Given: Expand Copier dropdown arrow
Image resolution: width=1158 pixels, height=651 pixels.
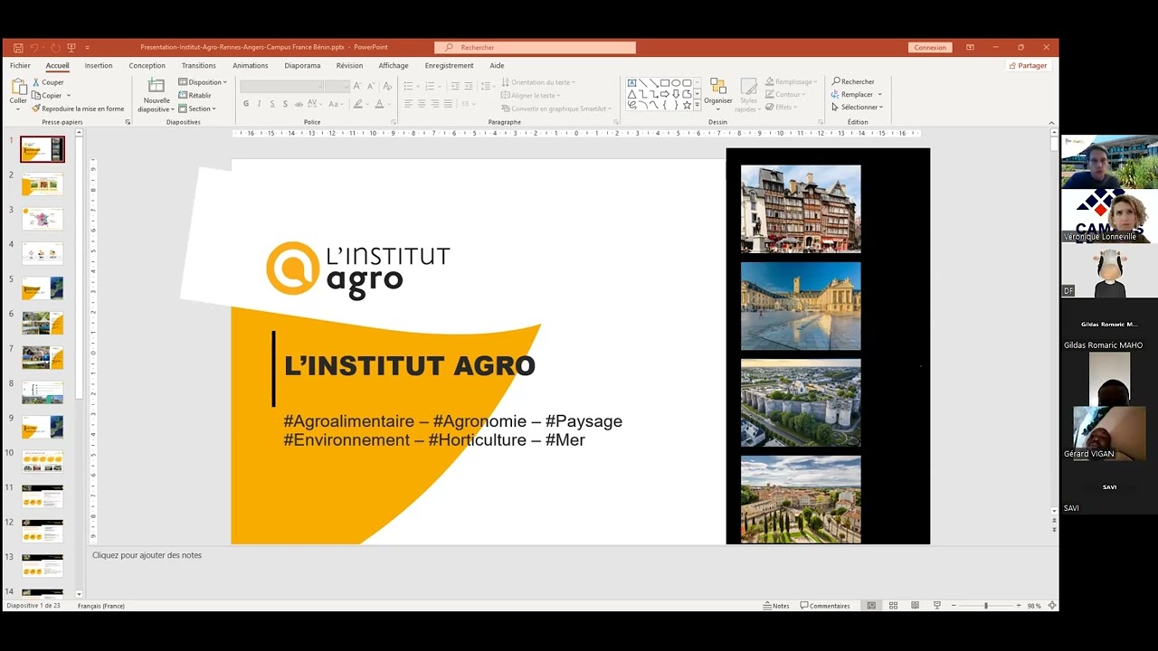Looking at the screenshot, I should coord(68,96).
